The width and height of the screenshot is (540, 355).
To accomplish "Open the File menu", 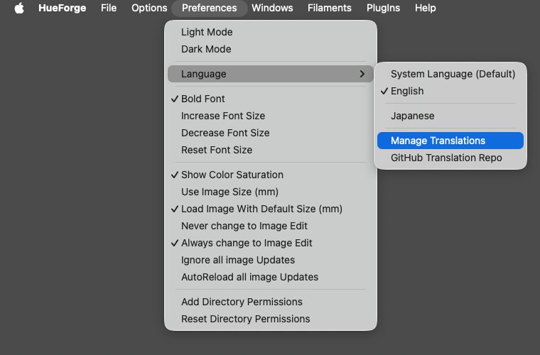I will [109, 8].
